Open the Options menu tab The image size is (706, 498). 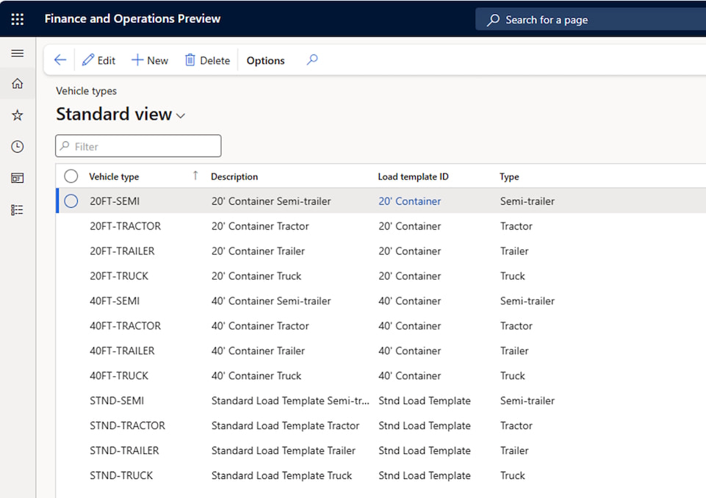[x=265, y=60]
